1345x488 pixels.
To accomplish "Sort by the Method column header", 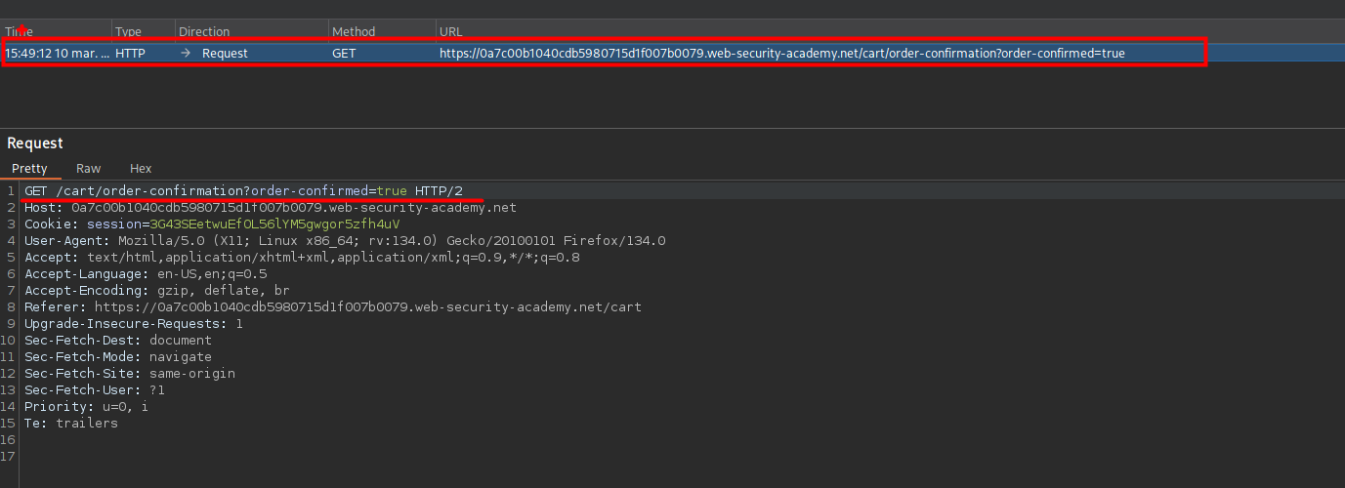I will tap(353, 32).
